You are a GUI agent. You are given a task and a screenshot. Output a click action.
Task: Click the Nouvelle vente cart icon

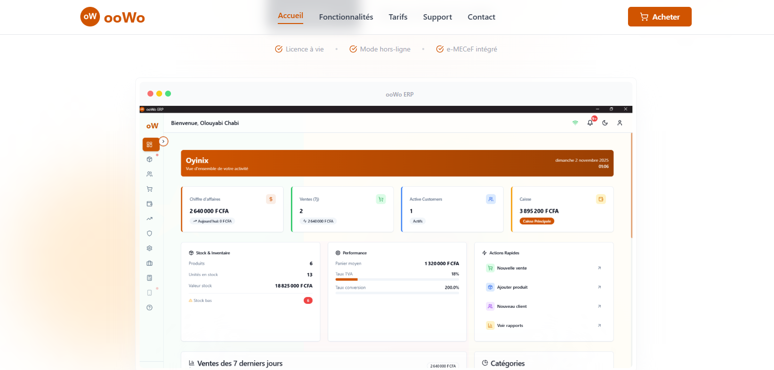pyautogui.click(x=490, y=268)
